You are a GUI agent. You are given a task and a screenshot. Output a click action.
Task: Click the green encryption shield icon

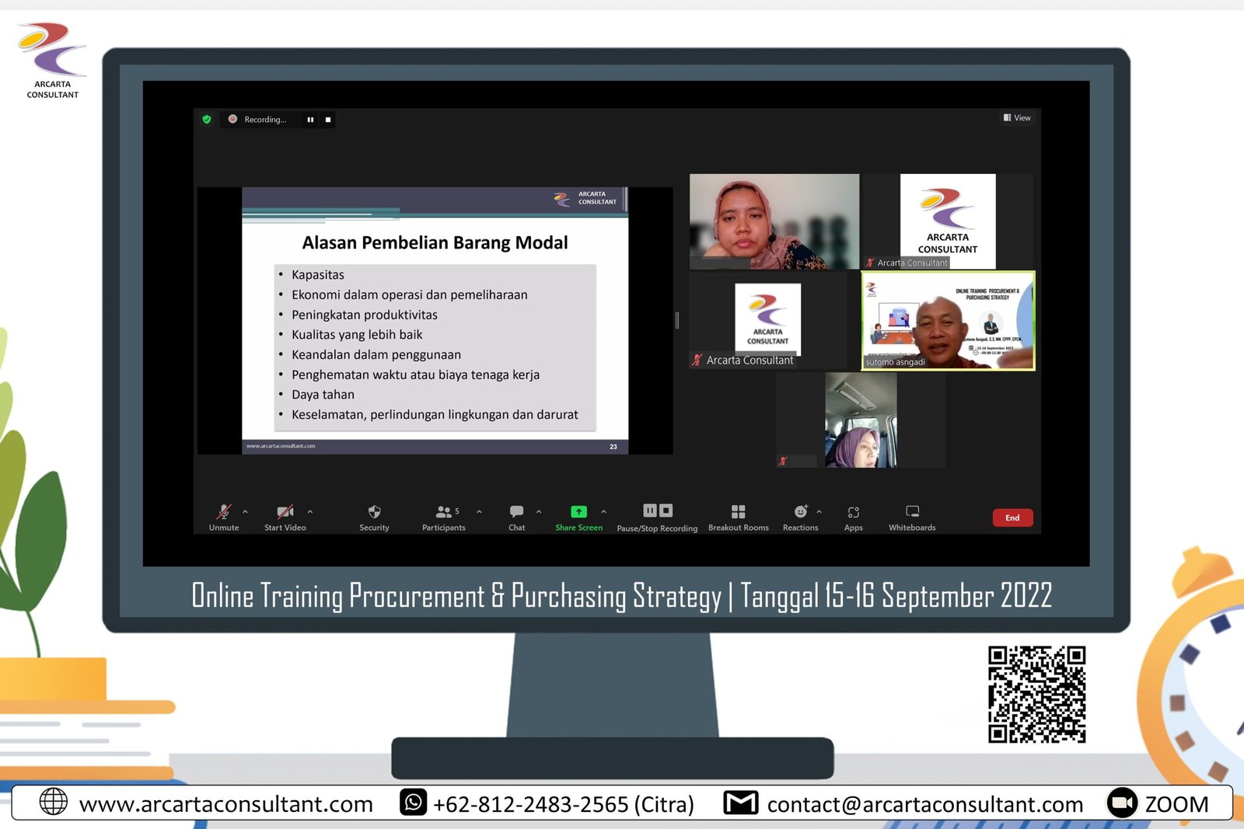pos(207,120)
